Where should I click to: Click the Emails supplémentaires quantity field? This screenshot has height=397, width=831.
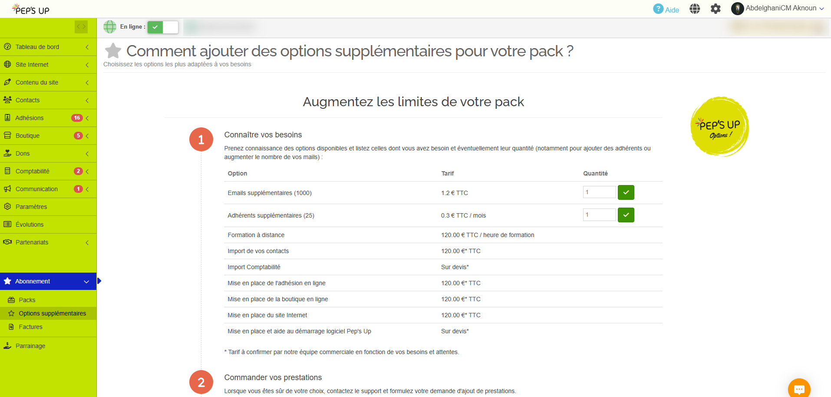pyautogui.click(x=599, y=192)
